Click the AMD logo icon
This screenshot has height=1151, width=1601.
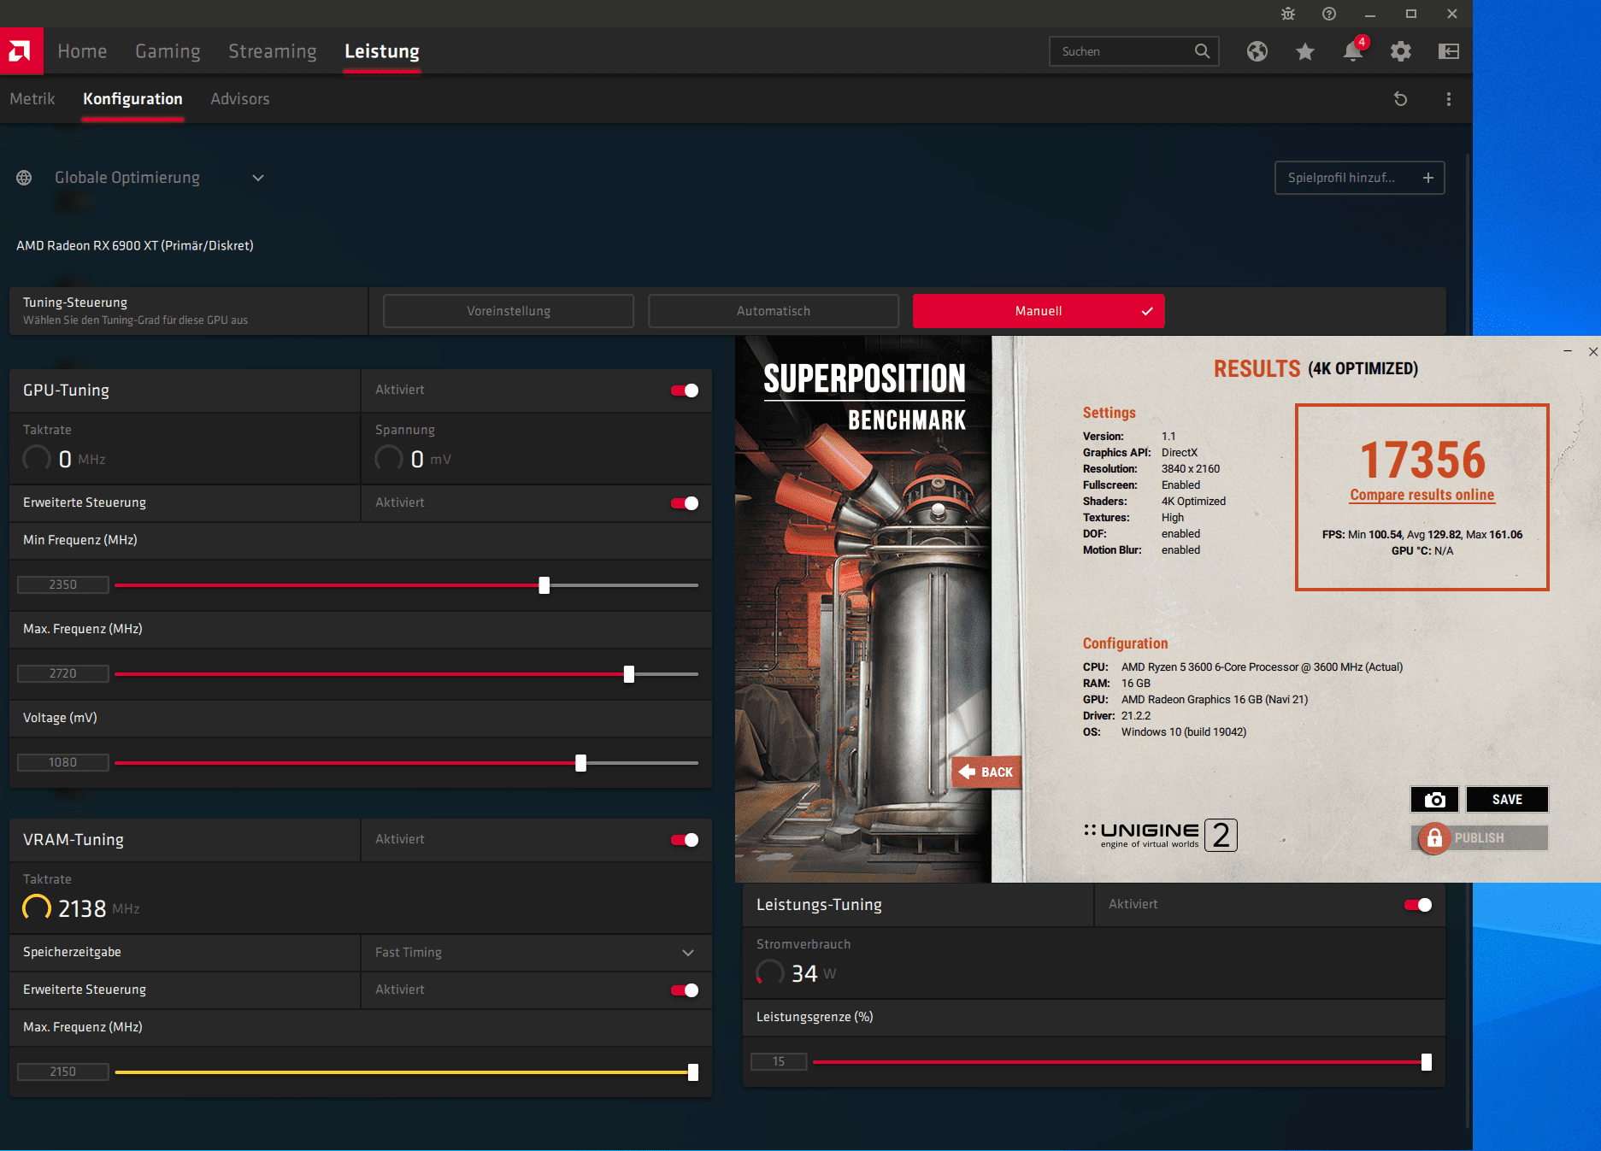tap(21, 51)
